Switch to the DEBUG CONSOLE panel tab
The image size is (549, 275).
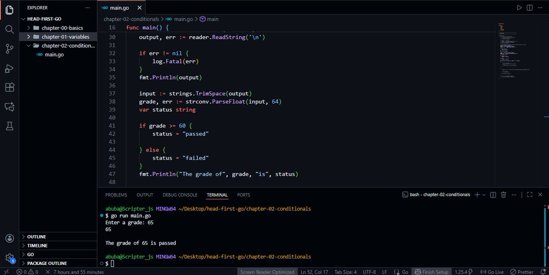click(x=180, y=195)
